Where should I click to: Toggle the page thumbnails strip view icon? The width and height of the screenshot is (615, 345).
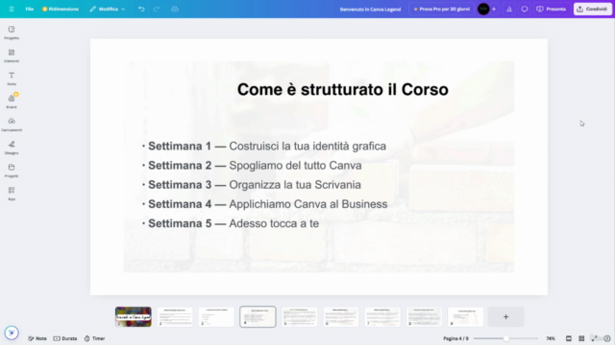[x=569, y=338]
